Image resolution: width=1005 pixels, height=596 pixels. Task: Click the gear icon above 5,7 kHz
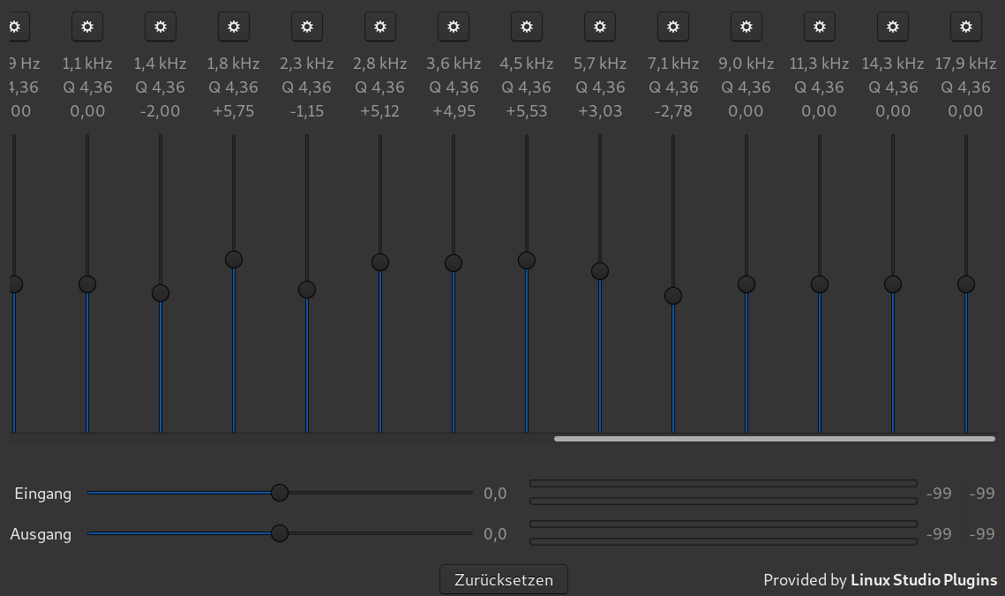tap(599, 26)
